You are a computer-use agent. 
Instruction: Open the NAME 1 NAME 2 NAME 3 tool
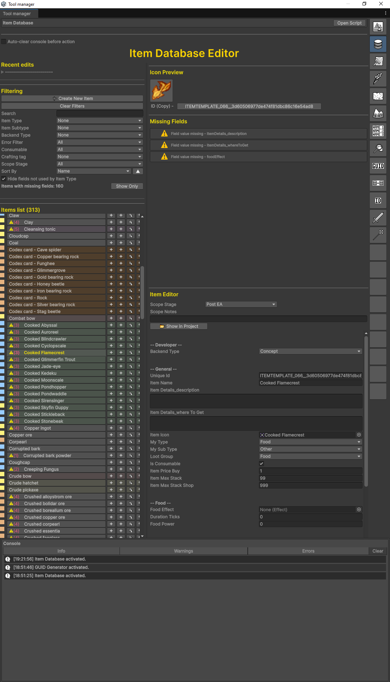point(378,131)
